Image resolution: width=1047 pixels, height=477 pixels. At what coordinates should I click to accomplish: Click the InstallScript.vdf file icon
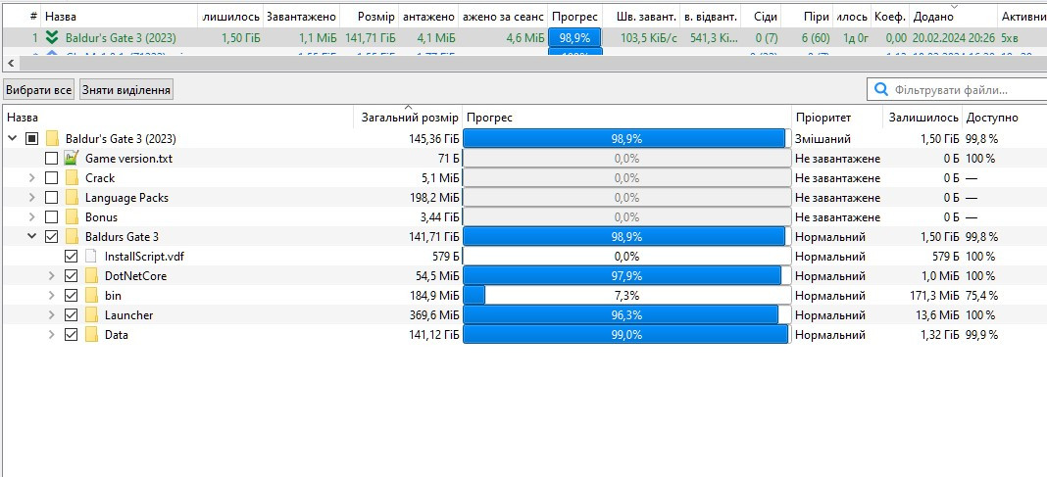click(91, 257)
